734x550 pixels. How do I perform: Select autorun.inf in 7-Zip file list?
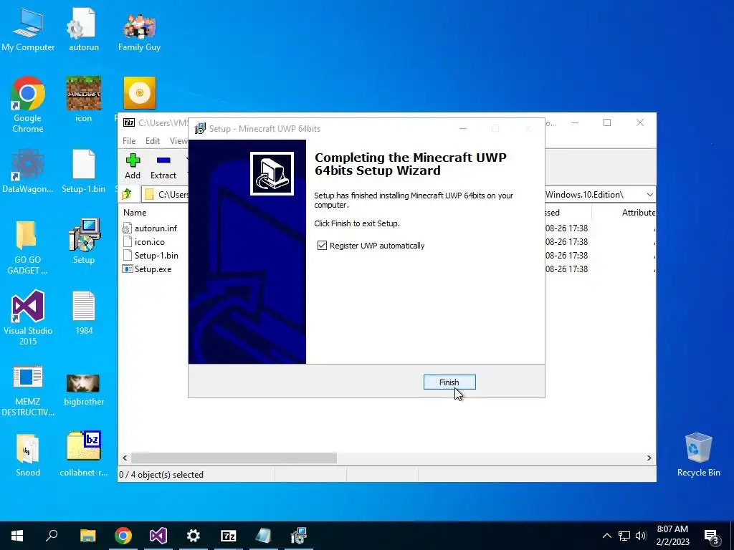(x=150, y=228)
